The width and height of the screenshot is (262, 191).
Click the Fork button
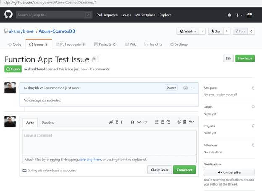pos(240,31)
